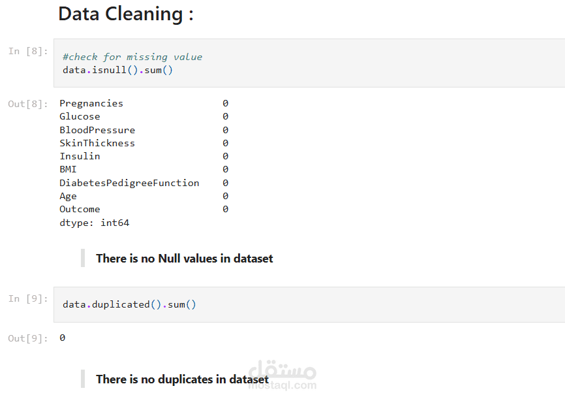Click the In [9] cell prompt
Viewport: 565px width, 399px height.
(27, 298)
